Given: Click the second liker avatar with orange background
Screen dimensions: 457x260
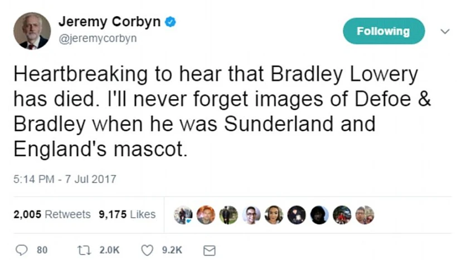Looking at the screenshot, I should click(206, 214).
